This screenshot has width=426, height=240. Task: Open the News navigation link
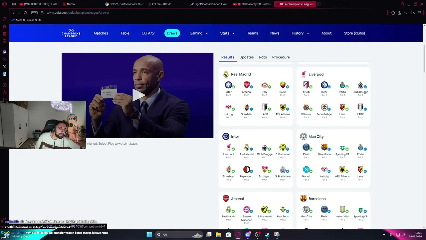point(275,33)
